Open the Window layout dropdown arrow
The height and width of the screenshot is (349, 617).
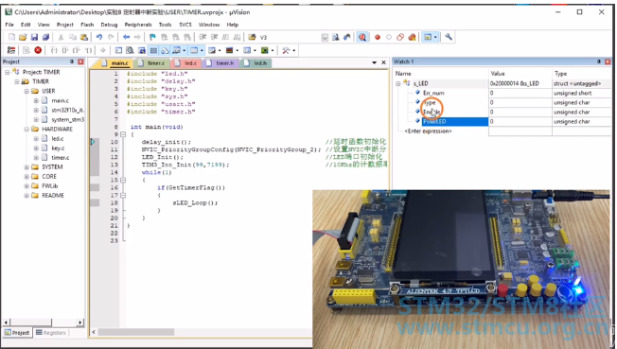tap(435, 37)
